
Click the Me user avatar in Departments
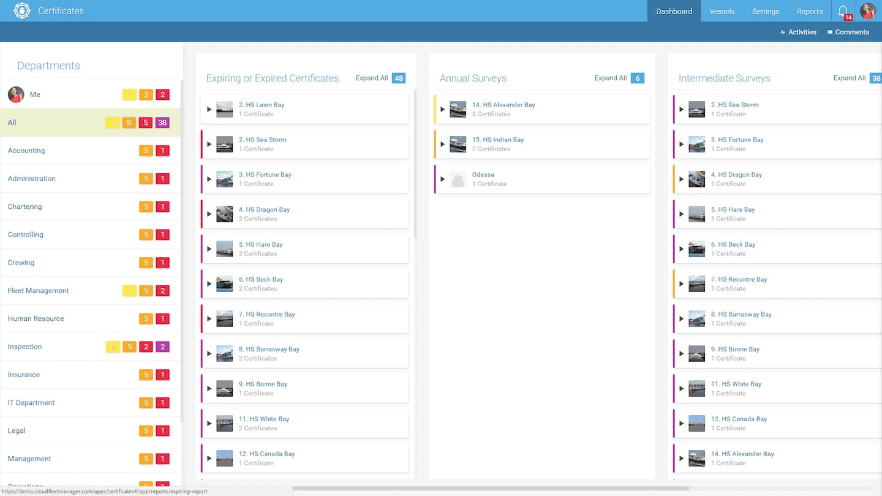pyautogui.click(x=16, y=94)
